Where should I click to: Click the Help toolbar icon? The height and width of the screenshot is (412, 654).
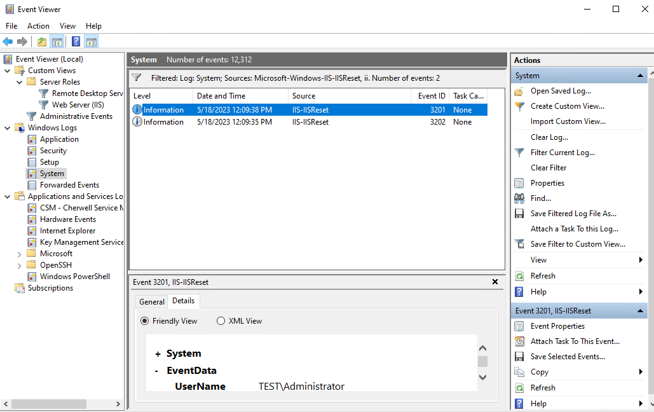click(x=76, y=42)
